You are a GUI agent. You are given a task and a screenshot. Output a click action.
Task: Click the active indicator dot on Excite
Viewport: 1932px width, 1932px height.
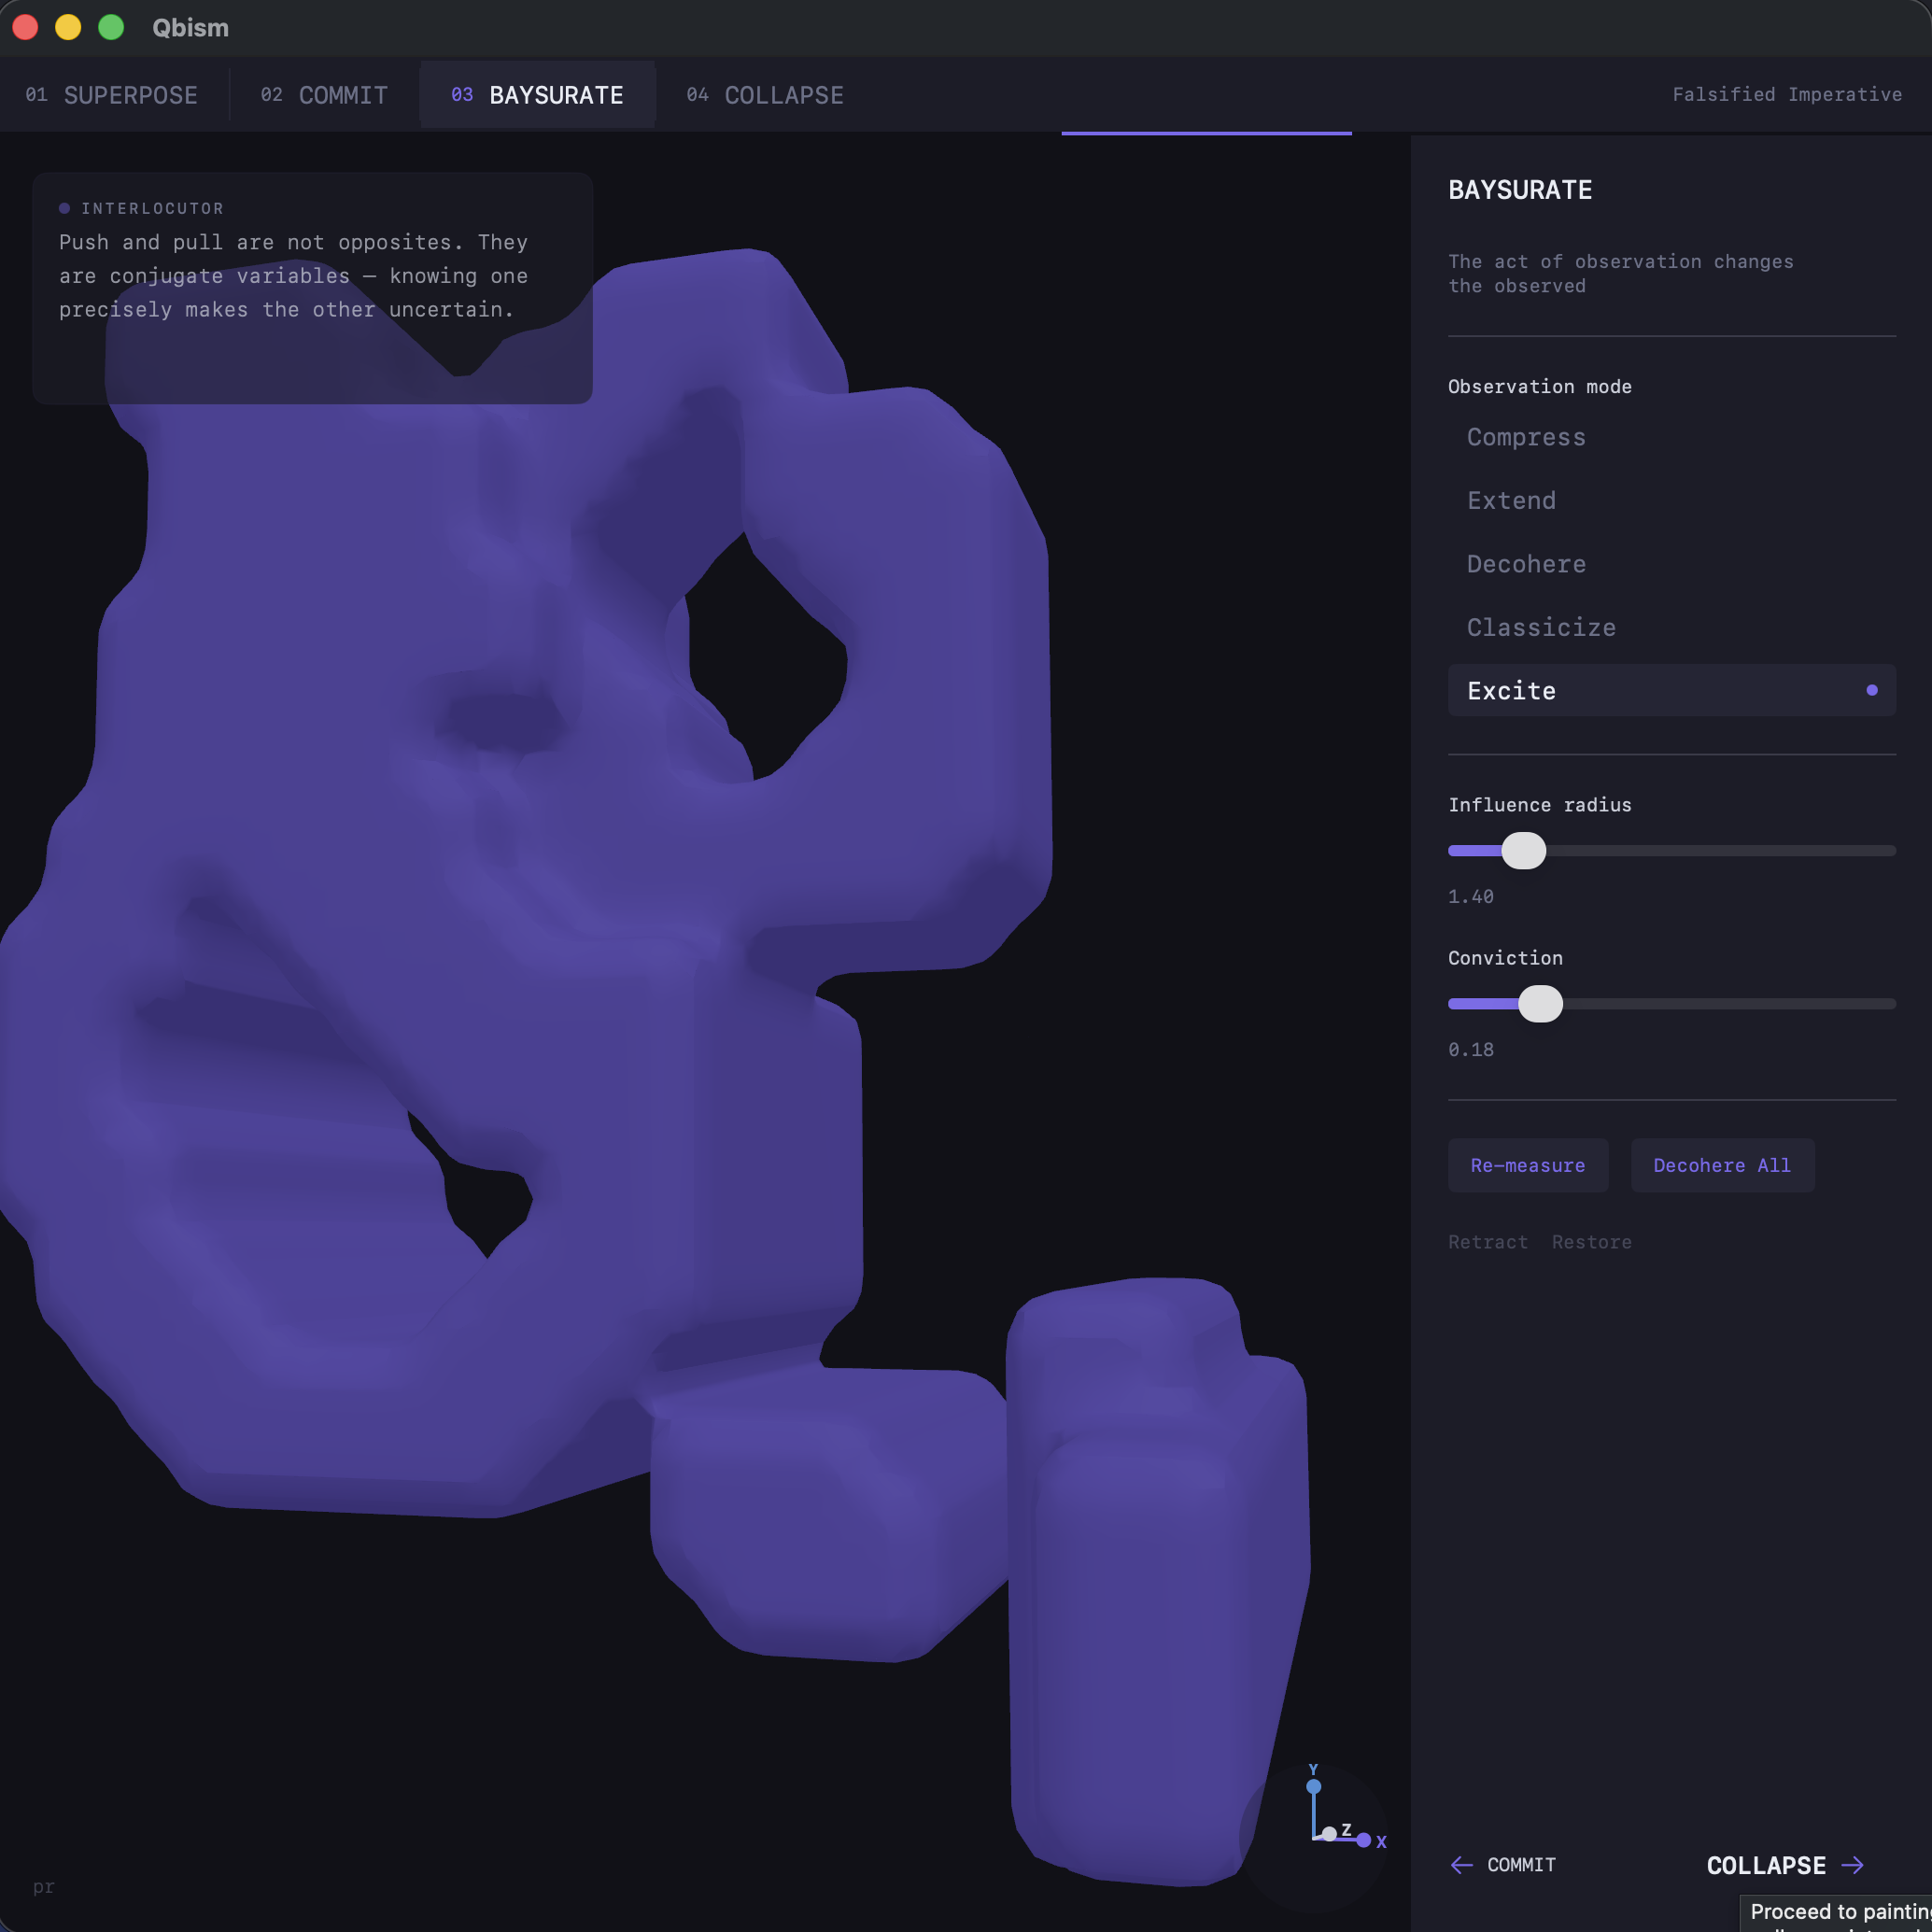(1871, 690)
